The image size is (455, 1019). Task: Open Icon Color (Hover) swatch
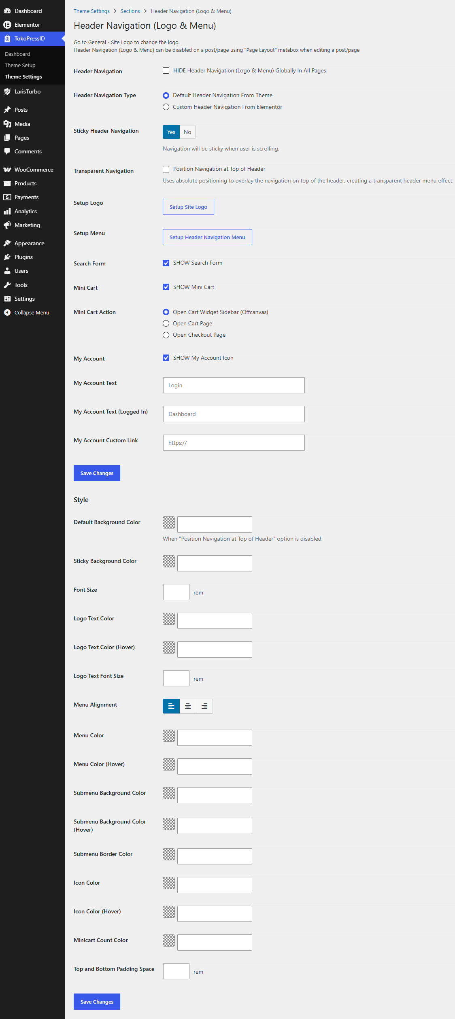[169, 912]
